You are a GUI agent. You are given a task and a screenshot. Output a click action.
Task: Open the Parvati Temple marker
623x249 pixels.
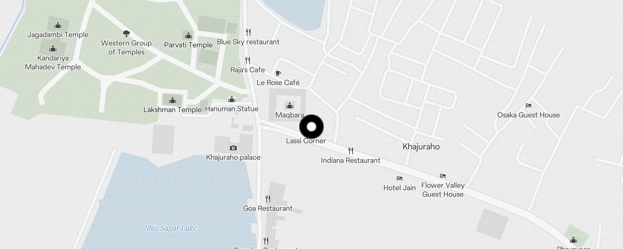pos(188,35)
